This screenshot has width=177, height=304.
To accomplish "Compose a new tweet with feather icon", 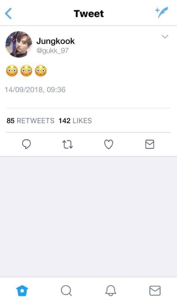I will [x=162, y=12].
